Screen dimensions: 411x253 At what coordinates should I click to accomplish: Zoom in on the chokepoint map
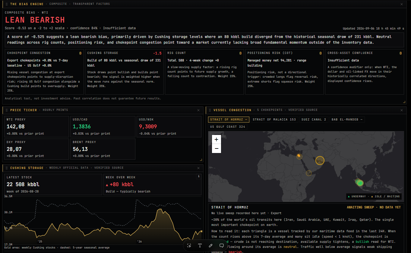(217, 140)
